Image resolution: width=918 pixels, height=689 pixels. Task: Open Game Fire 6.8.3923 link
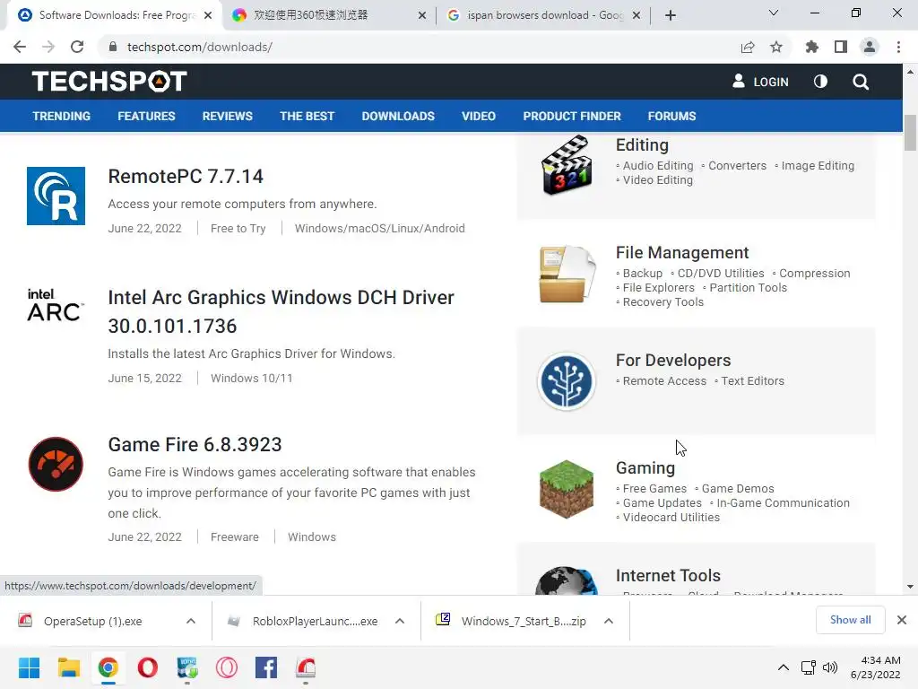click(195, 445)
